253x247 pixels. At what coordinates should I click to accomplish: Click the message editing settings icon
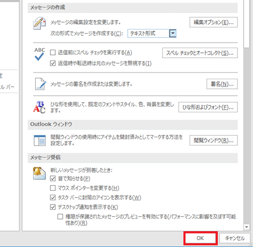39,23
